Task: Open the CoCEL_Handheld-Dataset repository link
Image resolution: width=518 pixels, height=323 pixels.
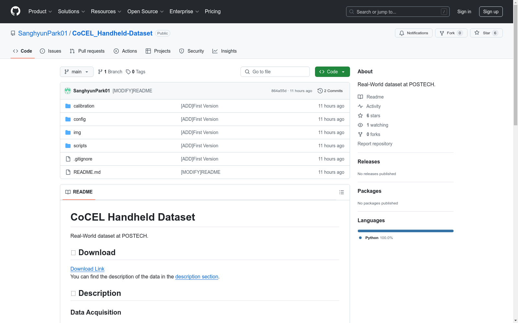Action: 112,33
